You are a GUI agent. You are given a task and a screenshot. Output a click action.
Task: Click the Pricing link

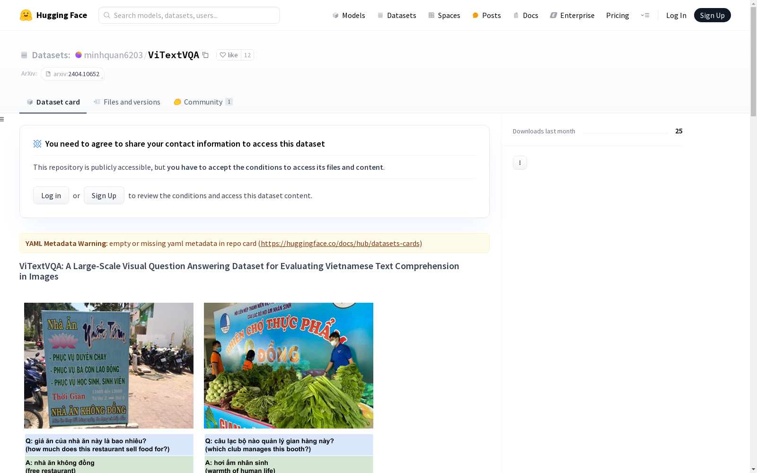pyautogui.click(x=617, y=15)
